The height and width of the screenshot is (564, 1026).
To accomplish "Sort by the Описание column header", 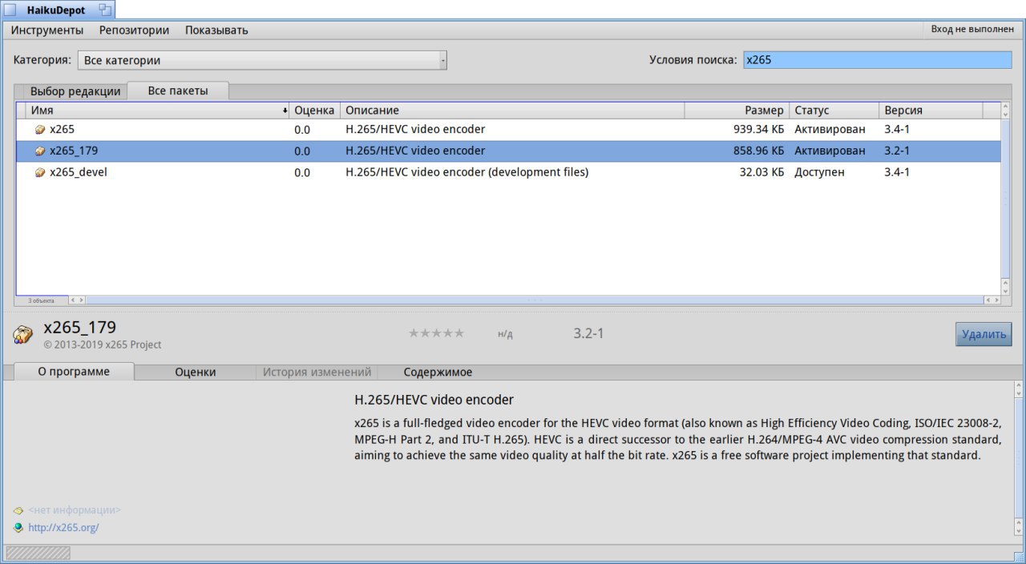I will click(x=512, y=110).
